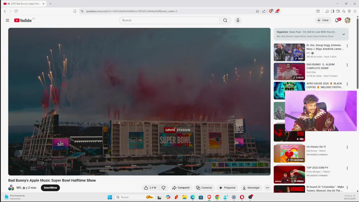Viewport: 359px width, 202px height.
Task: Select the Bad Bunny's Apple Music tab
Action: (24, 4)
